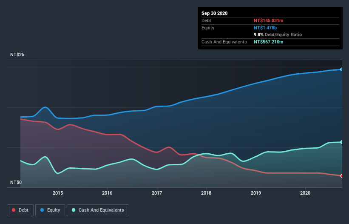Image resolution: width=349 pixels, height=224 pixels.
Task: Click the NT$567.210m cash value
Action: click(268, 42)
